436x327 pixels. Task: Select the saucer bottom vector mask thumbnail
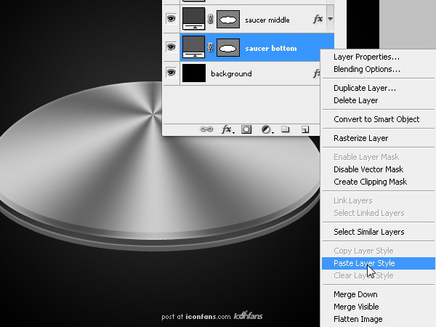pos(228,47)
